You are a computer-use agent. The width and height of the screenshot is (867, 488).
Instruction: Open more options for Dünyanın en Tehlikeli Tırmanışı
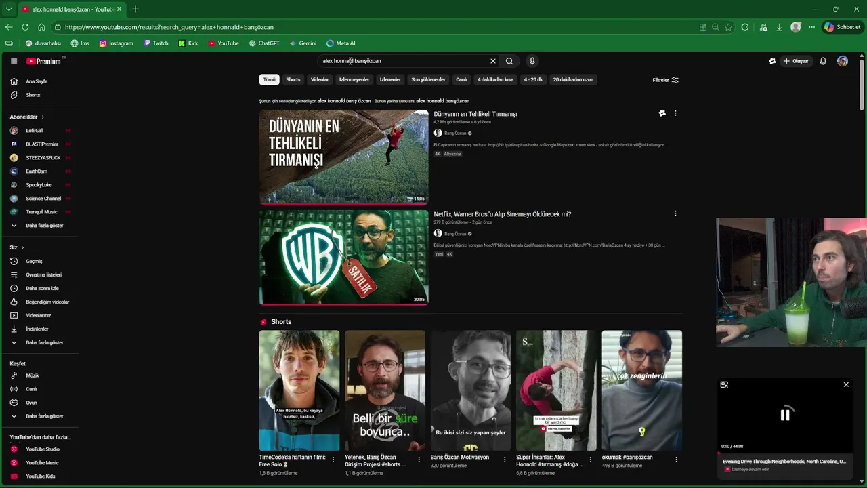tap(675, 113)
